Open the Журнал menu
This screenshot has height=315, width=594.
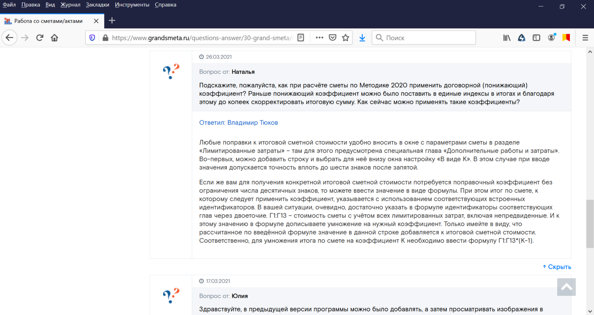[x=70, y=5]
